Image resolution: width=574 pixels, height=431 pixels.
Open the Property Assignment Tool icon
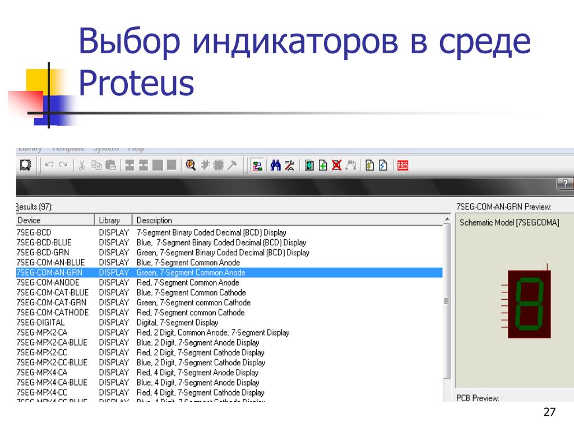290,166
